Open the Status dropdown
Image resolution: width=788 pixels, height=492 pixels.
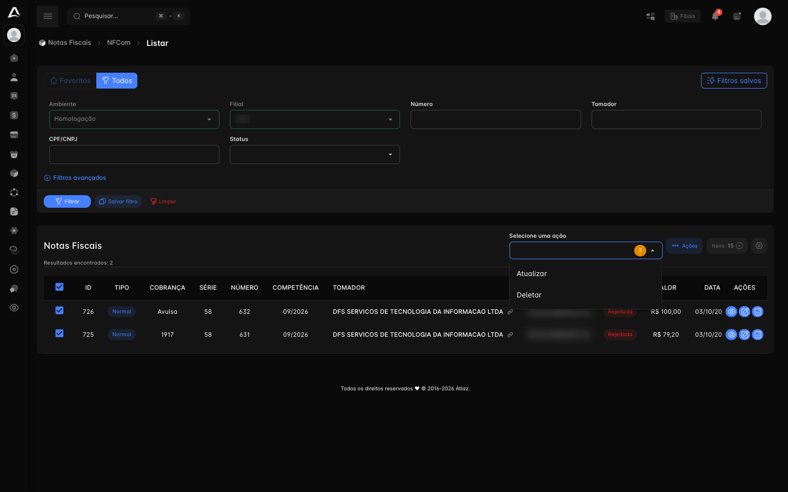pos(315,154)
